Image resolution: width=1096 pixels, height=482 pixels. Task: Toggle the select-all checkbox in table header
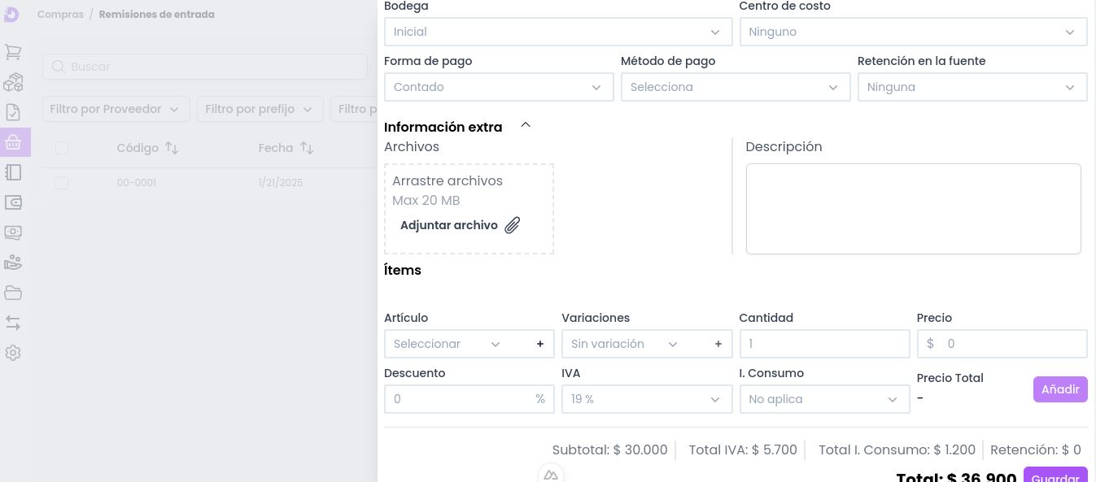point(62,148)
